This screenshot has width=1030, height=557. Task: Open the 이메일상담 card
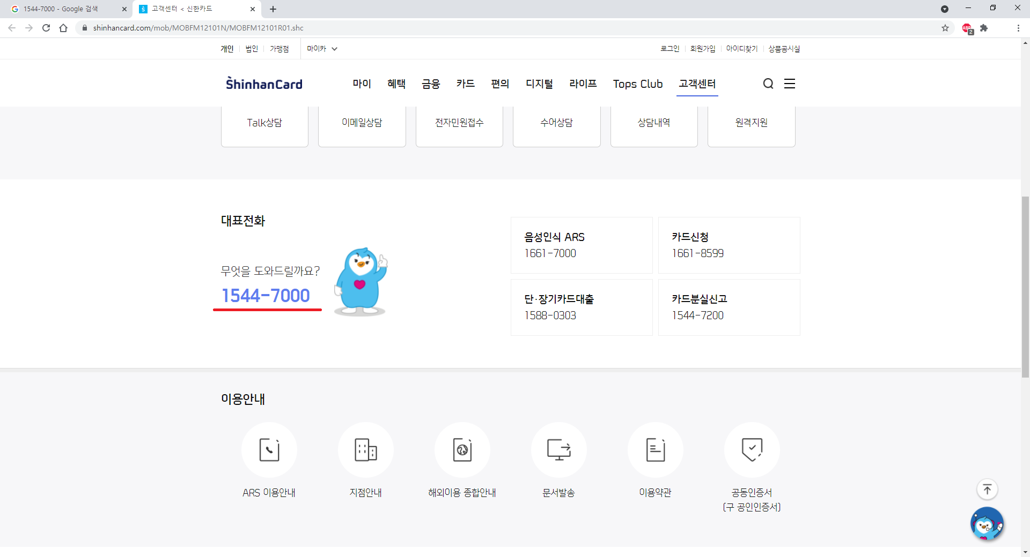(x=362, y=126)
